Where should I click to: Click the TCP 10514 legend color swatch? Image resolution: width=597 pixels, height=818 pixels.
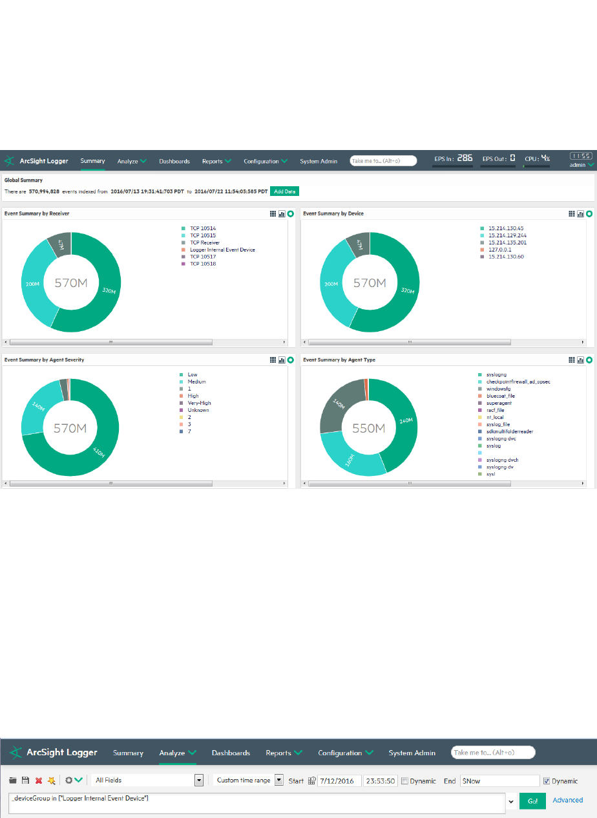pyautogui.click(x=183, y=228)
